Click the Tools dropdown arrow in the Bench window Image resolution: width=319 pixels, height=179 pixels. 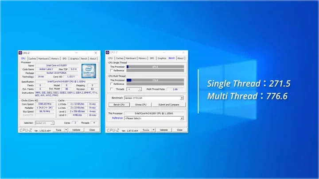pos(155,130)
